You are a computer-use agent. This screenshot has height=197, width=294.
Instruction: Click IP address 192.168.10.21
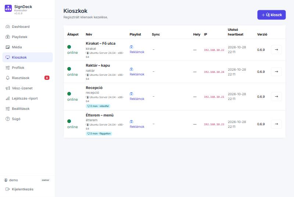point(214,97)
